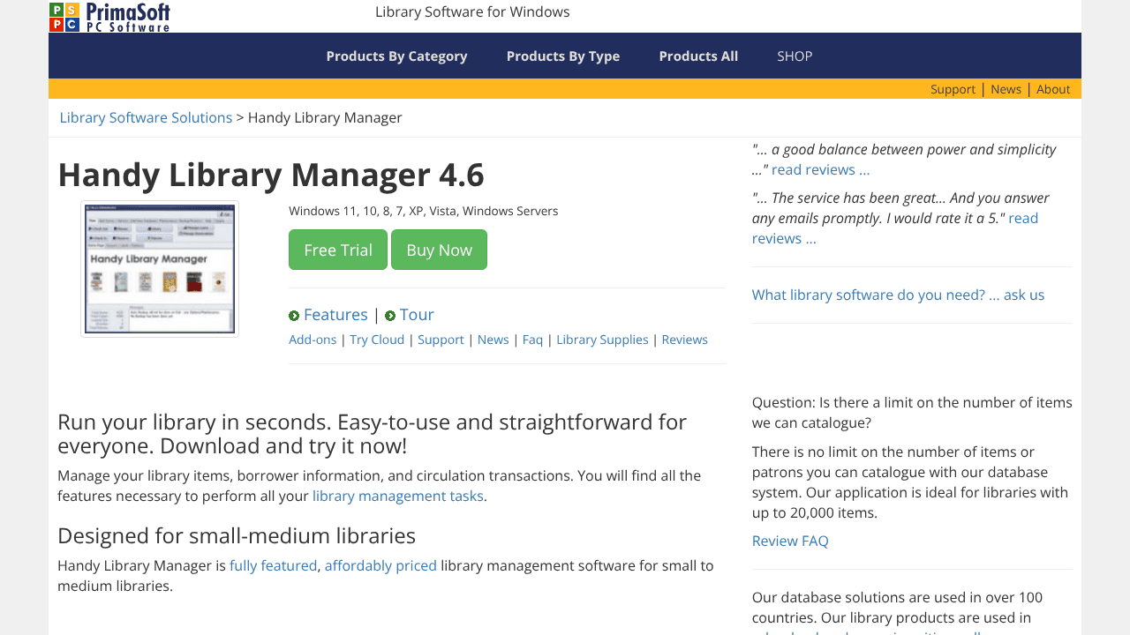Open the Support link in the yellow bar

coord(953,89)
